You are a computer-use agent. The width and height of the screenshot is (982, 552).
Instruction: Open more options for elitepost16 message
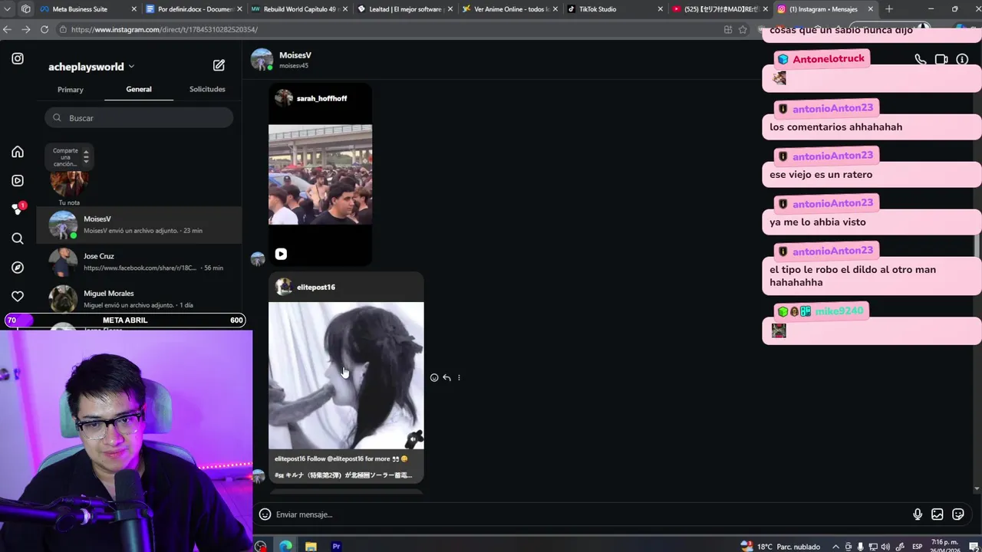[x=459, y=377]
